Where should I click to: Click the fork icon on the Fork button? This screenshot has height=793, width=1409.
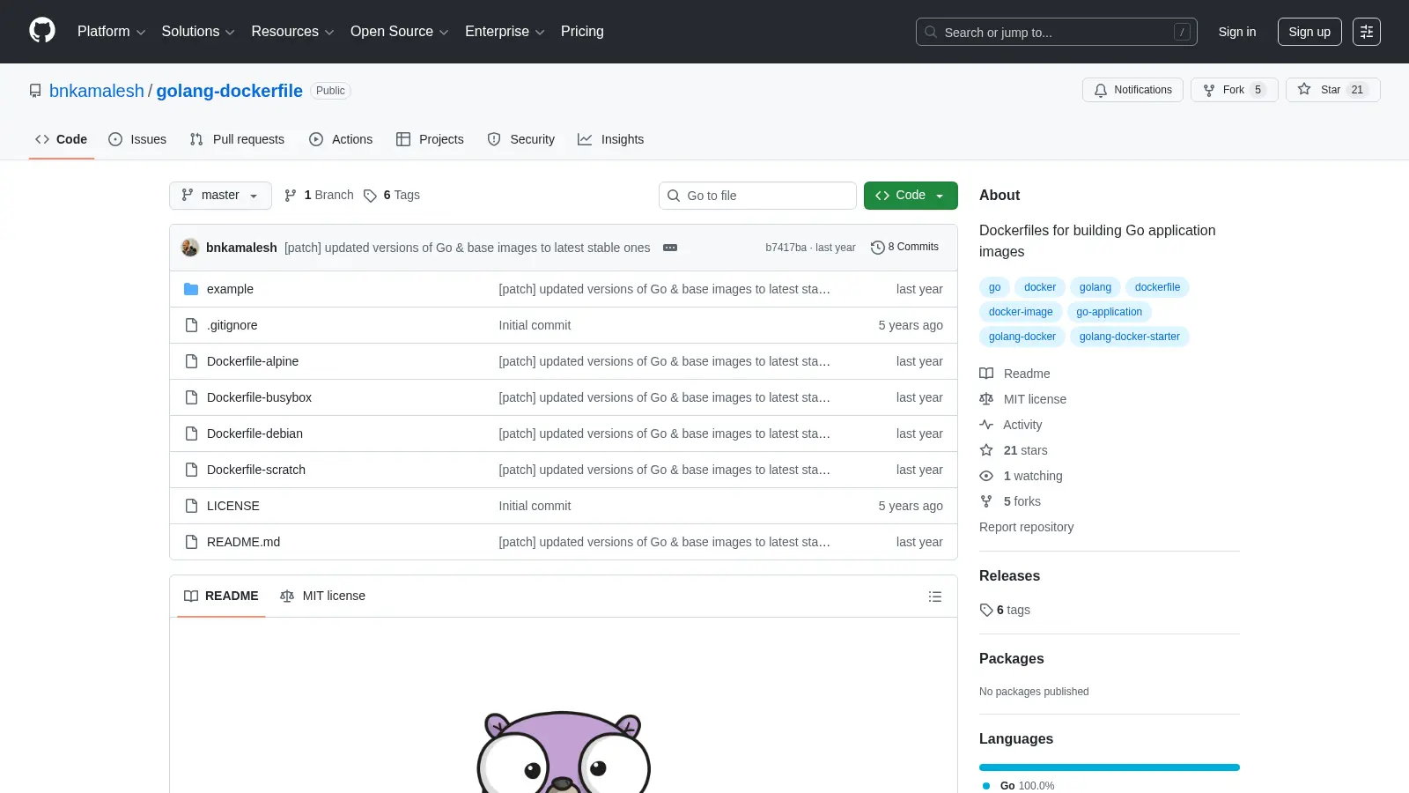(x=1209, y=90)
